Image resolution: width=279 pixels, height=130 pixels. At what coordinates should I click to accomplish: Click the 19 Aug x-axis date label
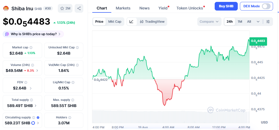pos(143,127)
